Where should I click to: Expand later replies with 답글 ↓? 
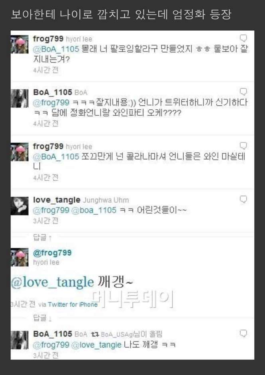pos(43,318)
